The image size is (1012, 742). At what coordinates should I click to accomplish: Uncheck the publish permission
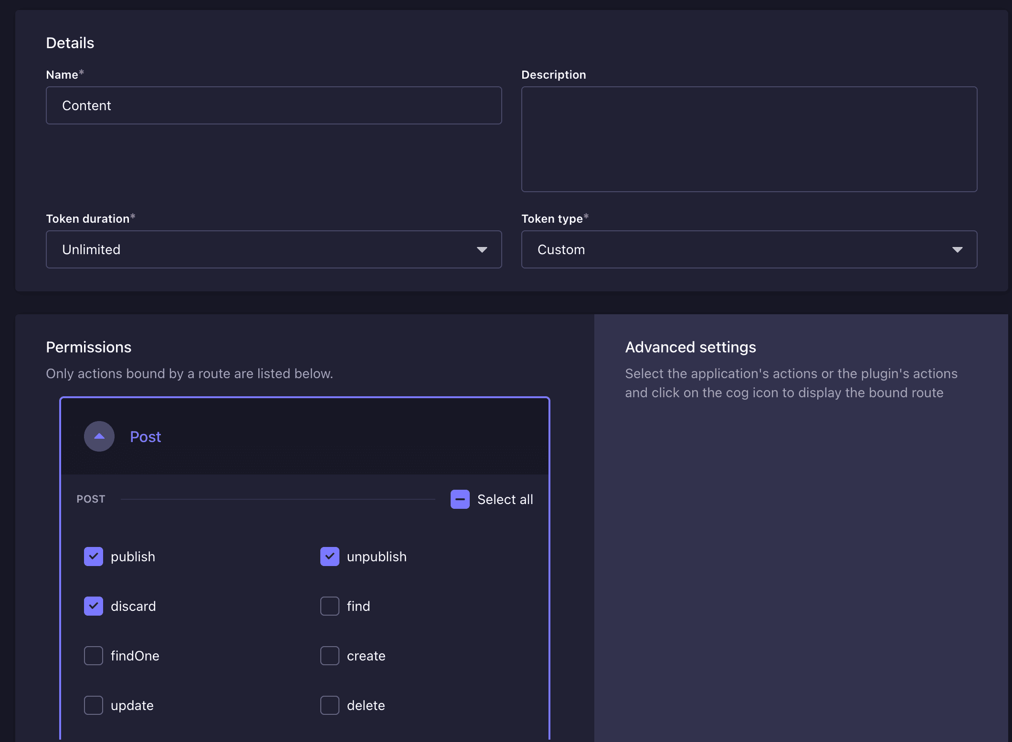point(94,556)
